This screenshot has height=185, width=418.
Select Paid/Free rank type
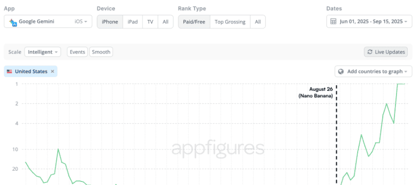(x=194, y=22)
